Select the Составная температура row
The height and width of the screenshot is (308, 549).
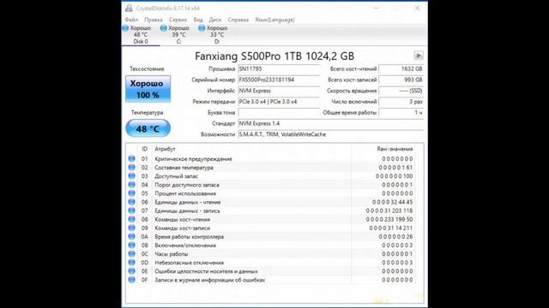tap(271, 168)
